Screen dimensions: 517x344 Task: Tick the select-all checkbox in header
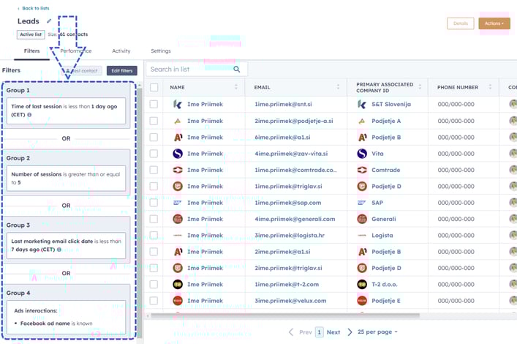(154, 87)
